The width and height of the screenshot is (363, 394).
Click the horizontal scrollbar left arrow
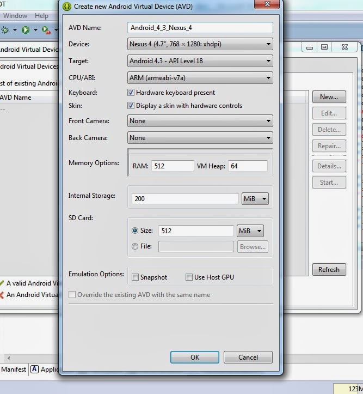pos(9,358)
